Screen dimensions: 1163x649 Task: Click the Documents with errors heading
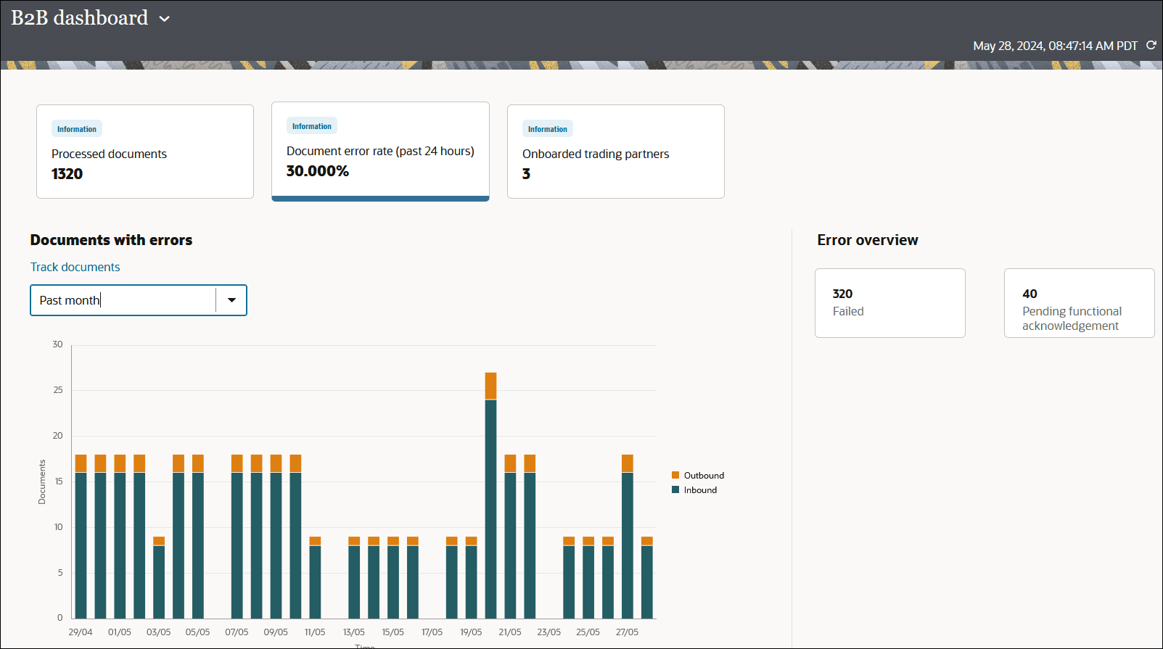click(111, 240)
